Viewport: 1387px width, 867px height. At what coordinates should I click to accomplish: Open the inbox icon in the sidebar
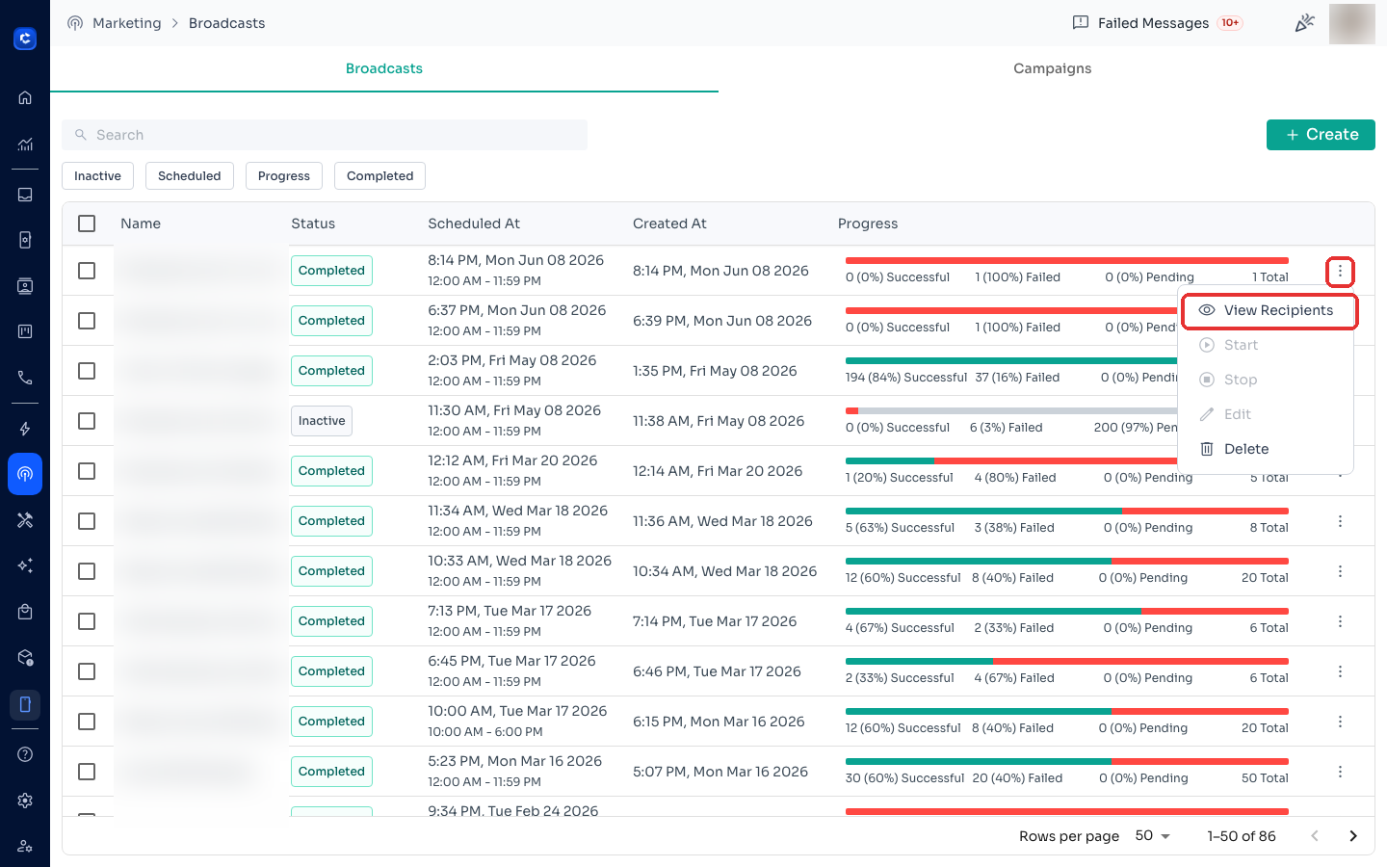click(x=25, y=195)
